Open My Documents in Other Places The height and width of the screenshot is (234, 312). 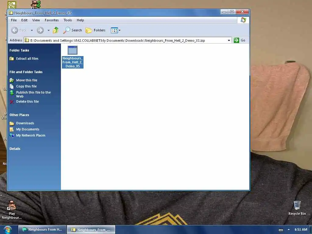[x=28, y=129]
